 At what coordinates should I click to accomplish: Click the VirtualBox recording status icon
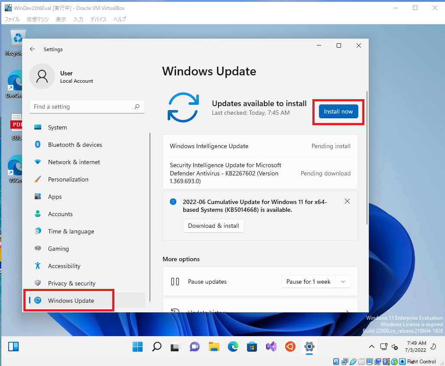[378, 362]
